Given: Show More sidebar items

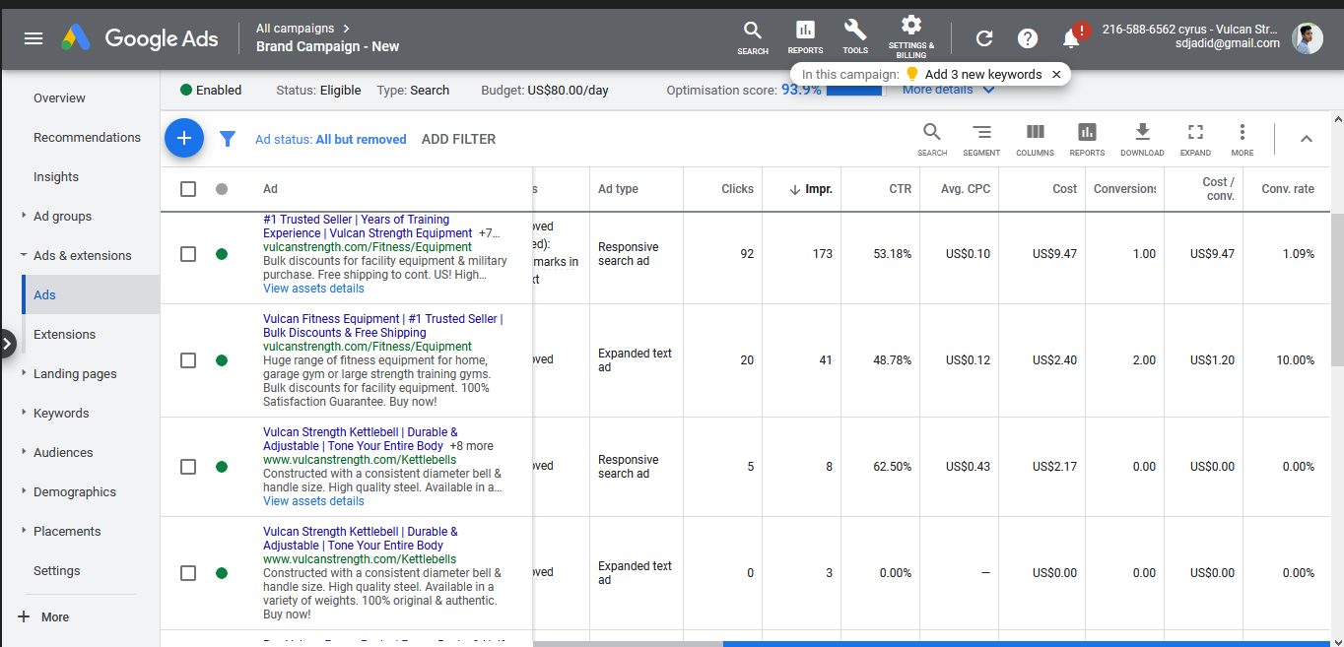Looking at the screenshot, I should (x=44, y=617).
